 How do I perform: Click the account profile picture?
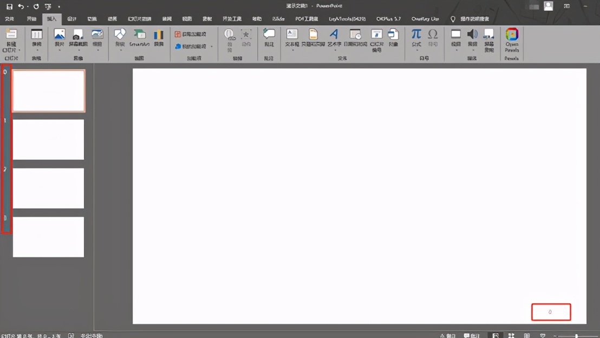[549, 6]
